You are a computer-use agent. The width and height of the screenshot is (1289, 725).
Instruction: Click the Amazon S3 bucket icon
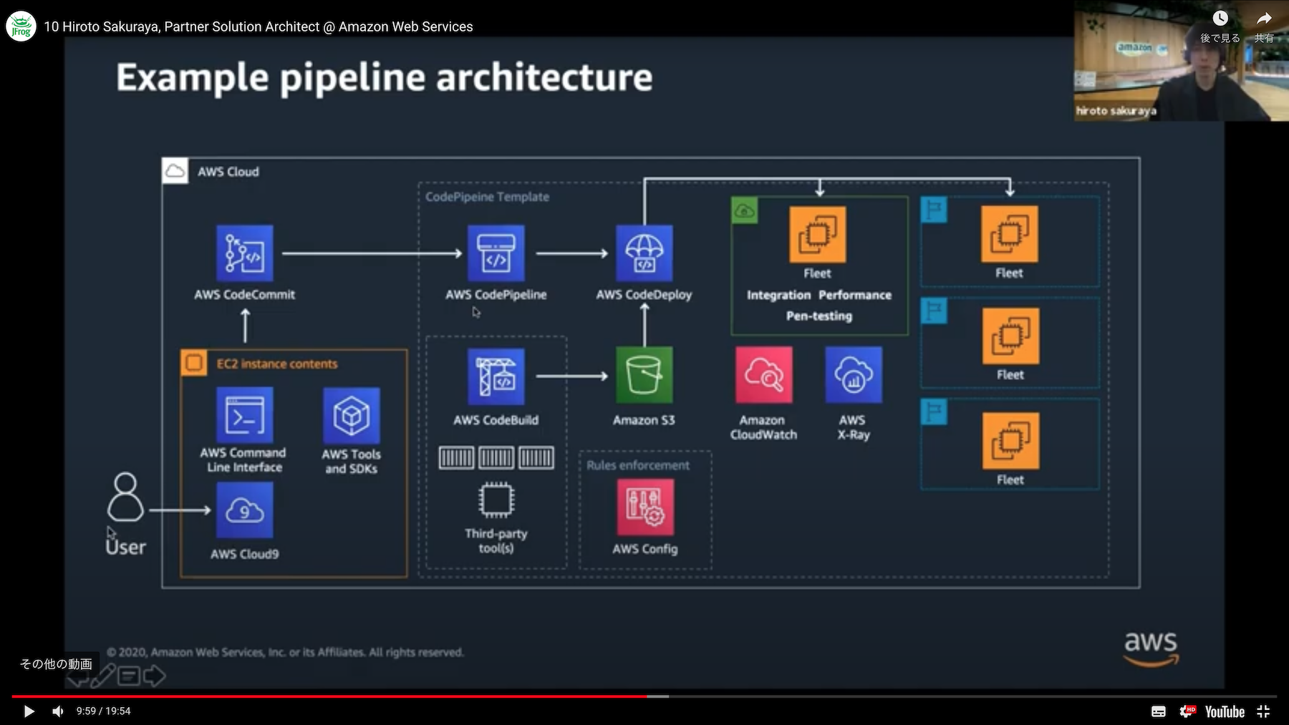(644, 375)
